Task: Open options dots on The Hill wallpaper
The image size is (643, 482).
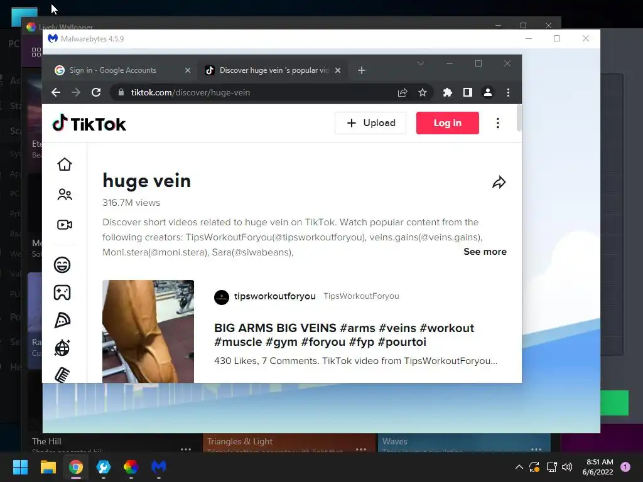Action: [186, 449]
